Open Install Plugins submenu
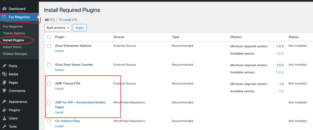 13,40
